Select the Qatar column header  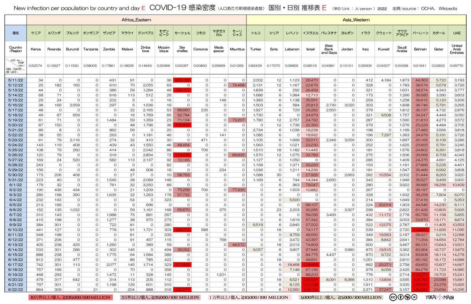(439, 49)
